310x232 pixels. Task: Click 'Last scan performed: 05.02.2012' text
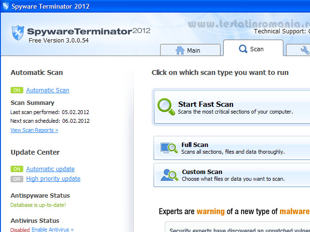point(49,112)
